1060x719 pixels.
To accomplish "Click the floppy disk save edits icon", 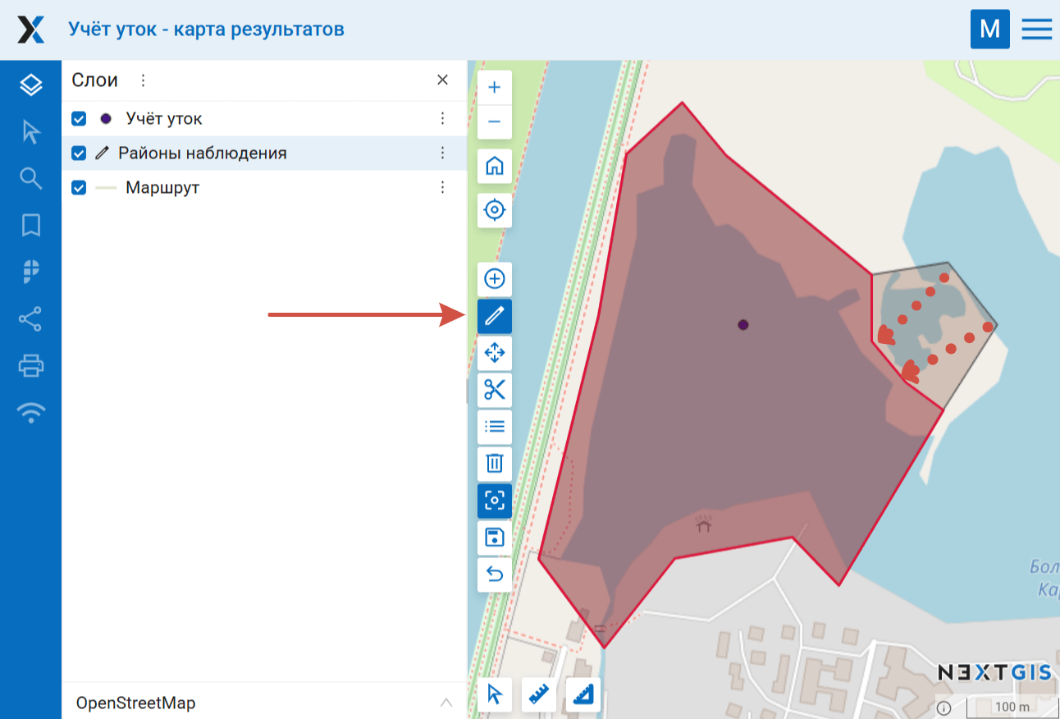I will click(494, 538).
